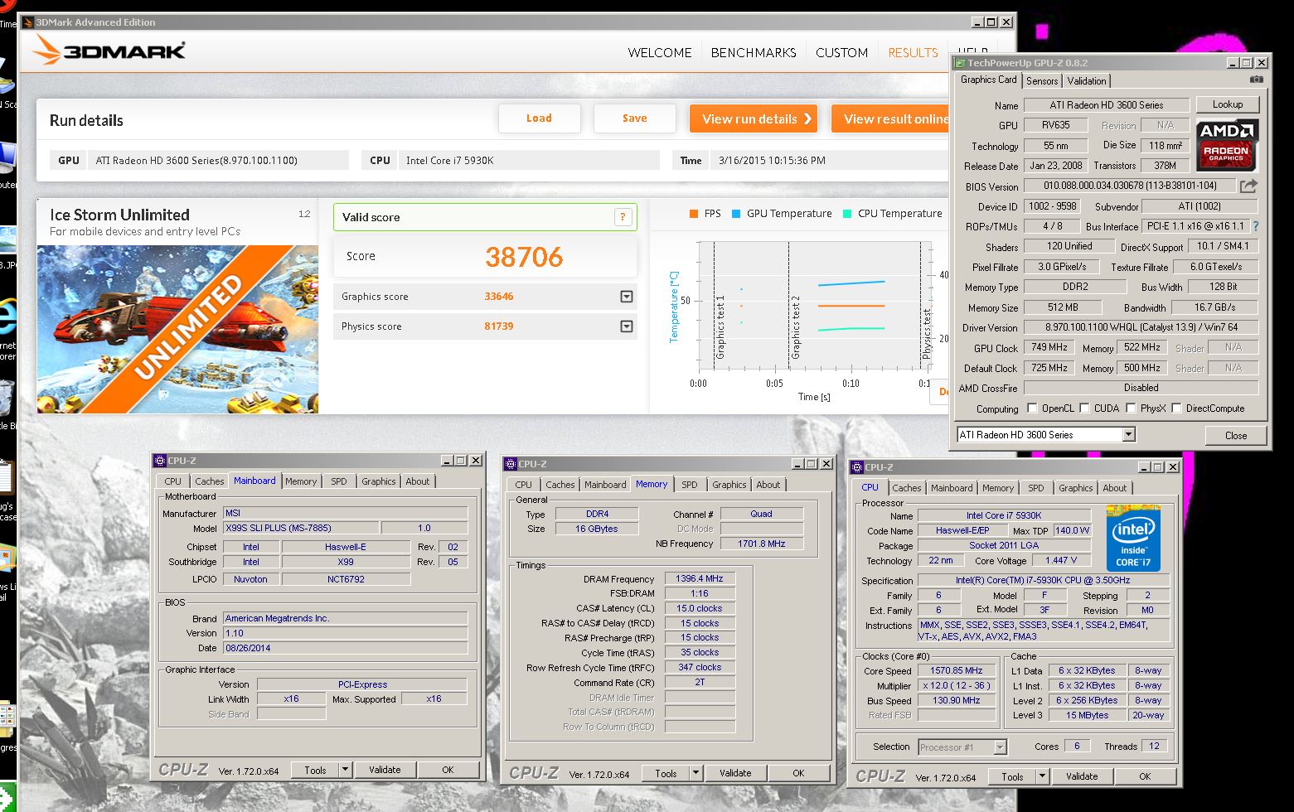Click the GPU-Z BIOS share export icon
The image size is (1294, 812).
pyautogui.click(x=1249, y=186)
